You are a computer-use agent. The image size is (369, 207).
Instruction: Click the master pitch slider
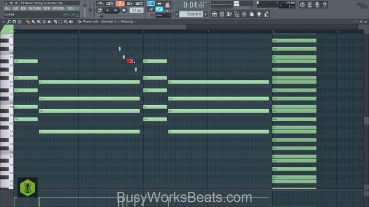coord(91,9)
